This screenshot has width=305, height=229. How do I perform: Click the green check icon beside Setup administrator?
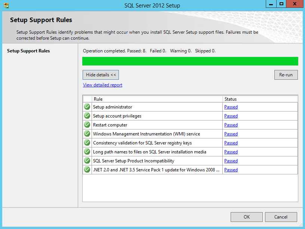87,107
